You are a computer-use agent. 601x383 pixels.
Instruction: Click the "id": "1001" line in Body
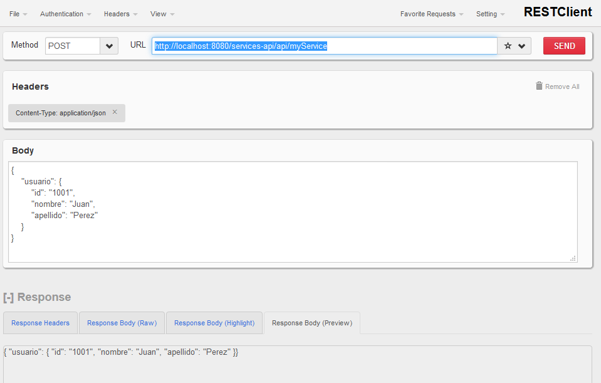point(53,193)
